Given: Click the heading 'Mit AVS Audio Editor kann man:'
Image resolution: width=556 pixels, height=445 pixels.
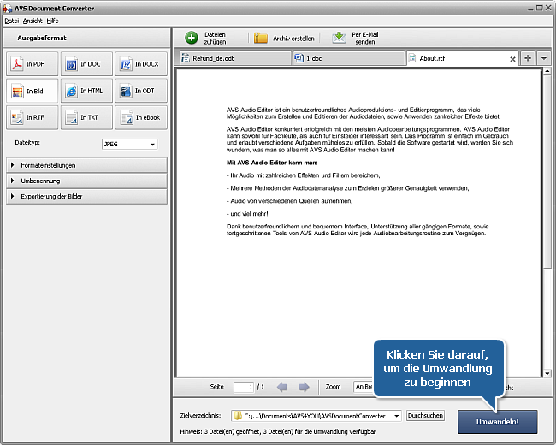Looking at the screenshot, I should (272, 163).
